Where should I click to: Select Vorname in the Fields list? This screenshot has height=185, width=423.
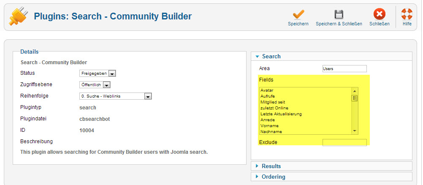click(305, 125)
